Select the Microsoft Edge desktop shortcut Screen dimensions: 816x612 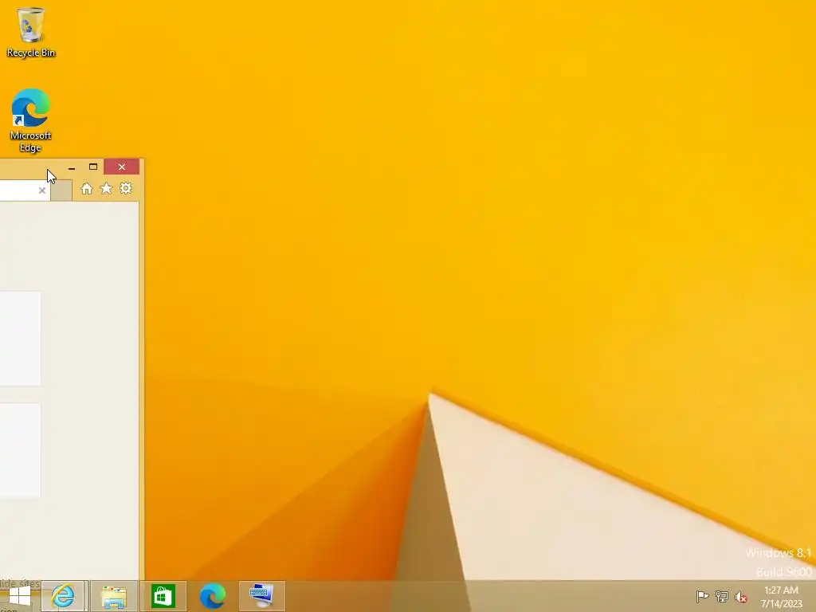[31, 120]
